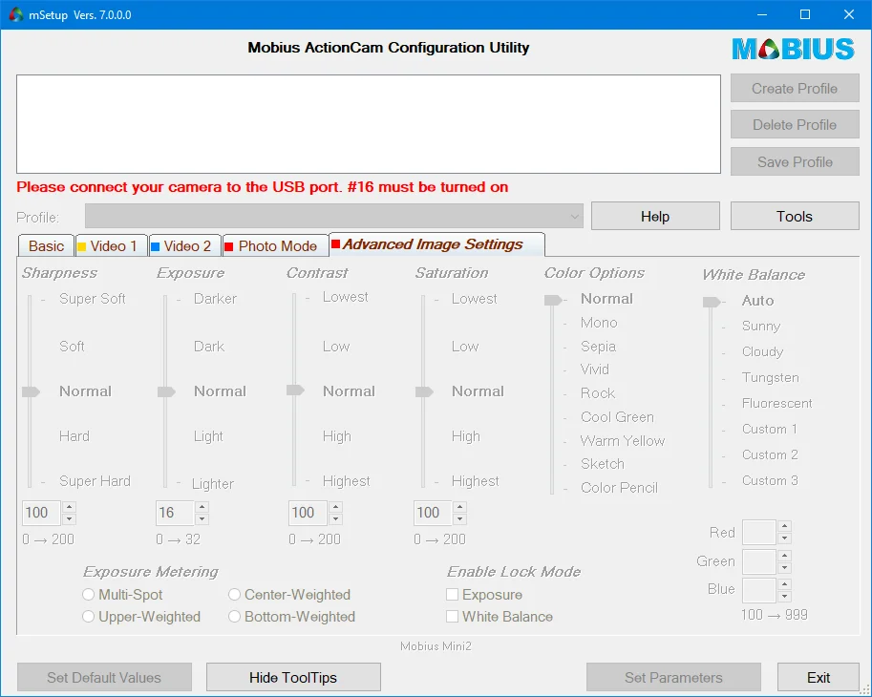Click the Exposure slider thumb
Screen dimensions: 872x697
coord(166,391)
